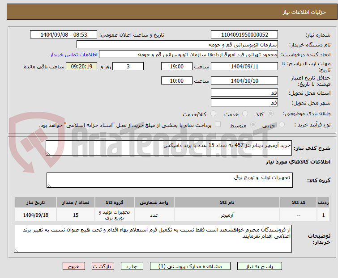Click the شهر محل تحویل field

244,103
